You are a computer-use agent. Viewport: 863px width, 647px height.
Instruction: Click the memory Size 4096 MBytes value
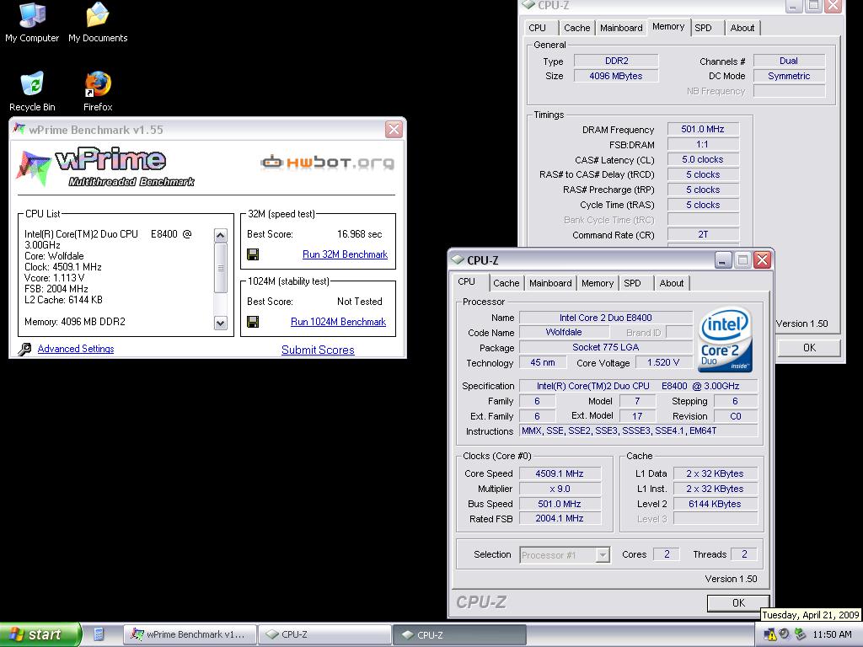(x=616, y=76)
